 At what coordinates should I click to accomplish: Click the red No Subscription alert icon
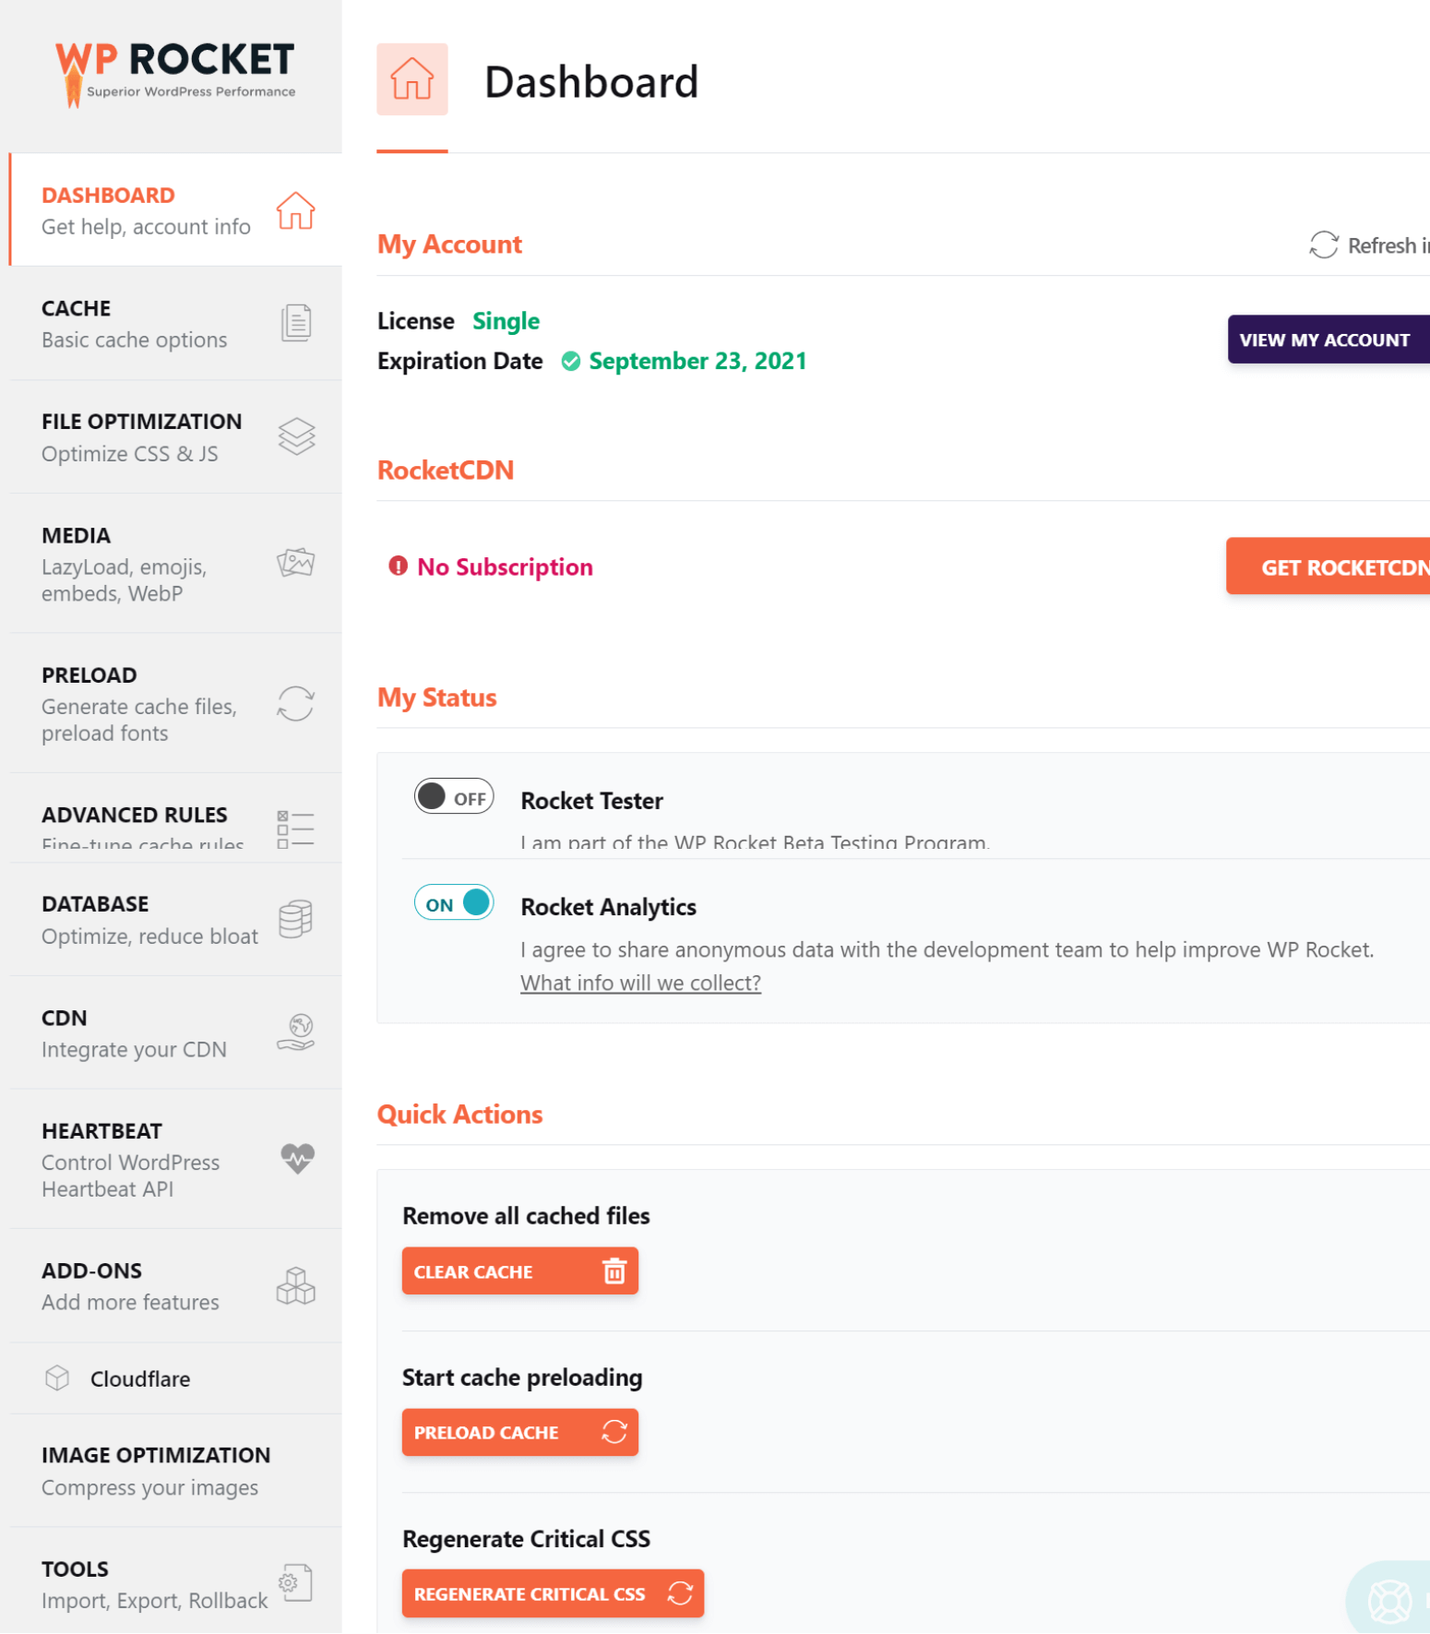click(398, 566)
